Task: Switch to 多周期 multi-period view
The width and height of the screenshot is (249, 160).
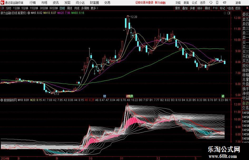Action: [x=85, y=8]
